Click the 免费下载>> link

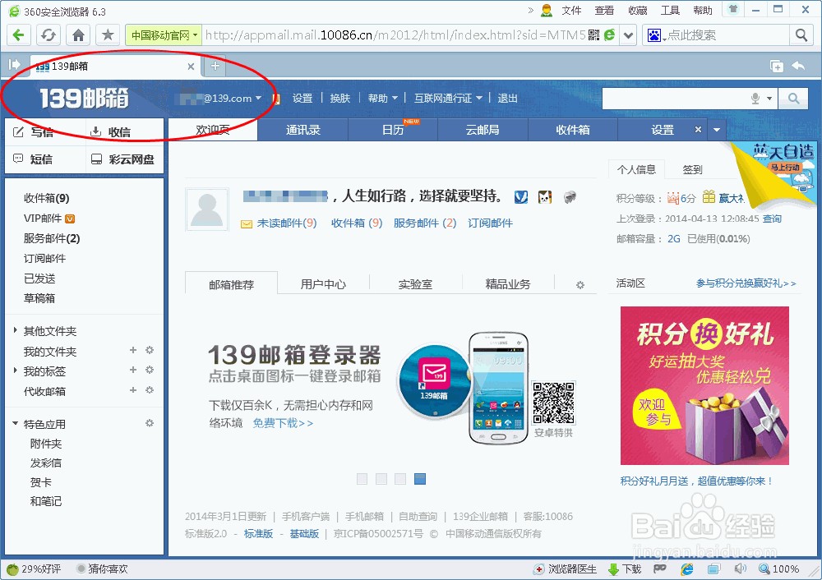pyautogui.click(x=283, y=423)
